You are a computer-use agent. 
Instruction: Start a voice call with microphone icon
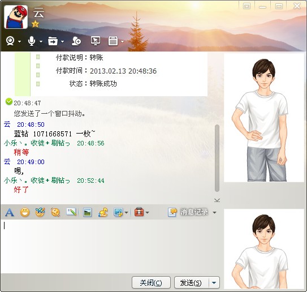[32, 41]
